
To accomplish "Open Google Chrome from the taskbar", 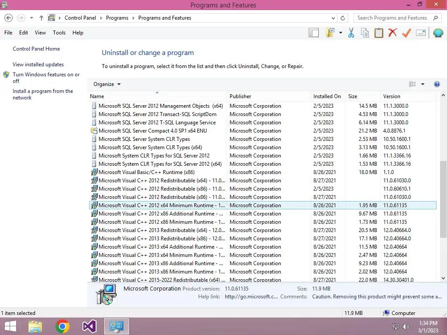I will pos(62,326).
